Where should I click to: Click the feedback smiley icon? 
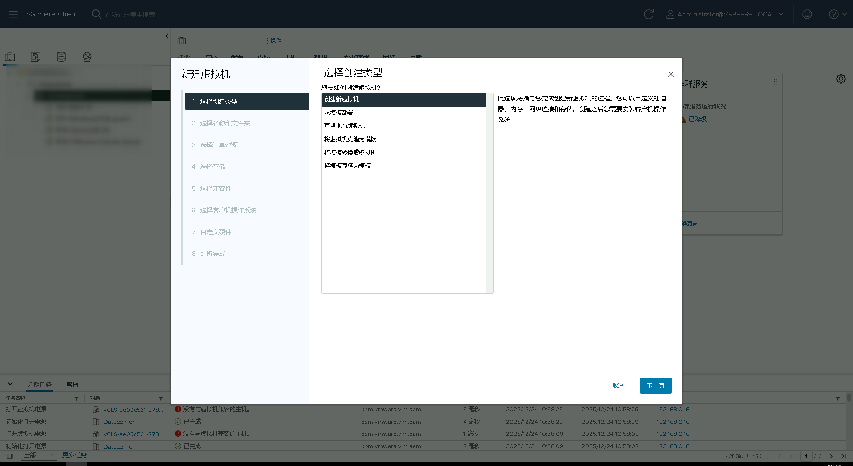[807, 14]
